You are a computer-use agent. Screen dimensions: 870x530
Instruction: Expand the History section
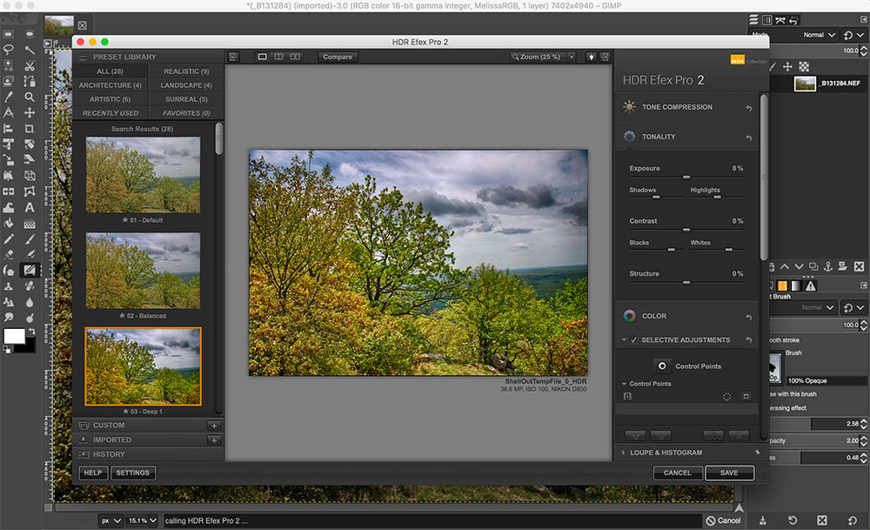point(109,454)
